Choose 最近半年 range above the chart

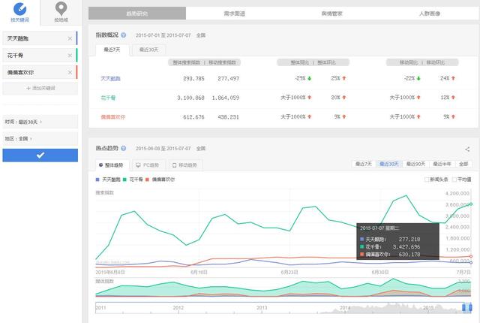coord(442,164)
